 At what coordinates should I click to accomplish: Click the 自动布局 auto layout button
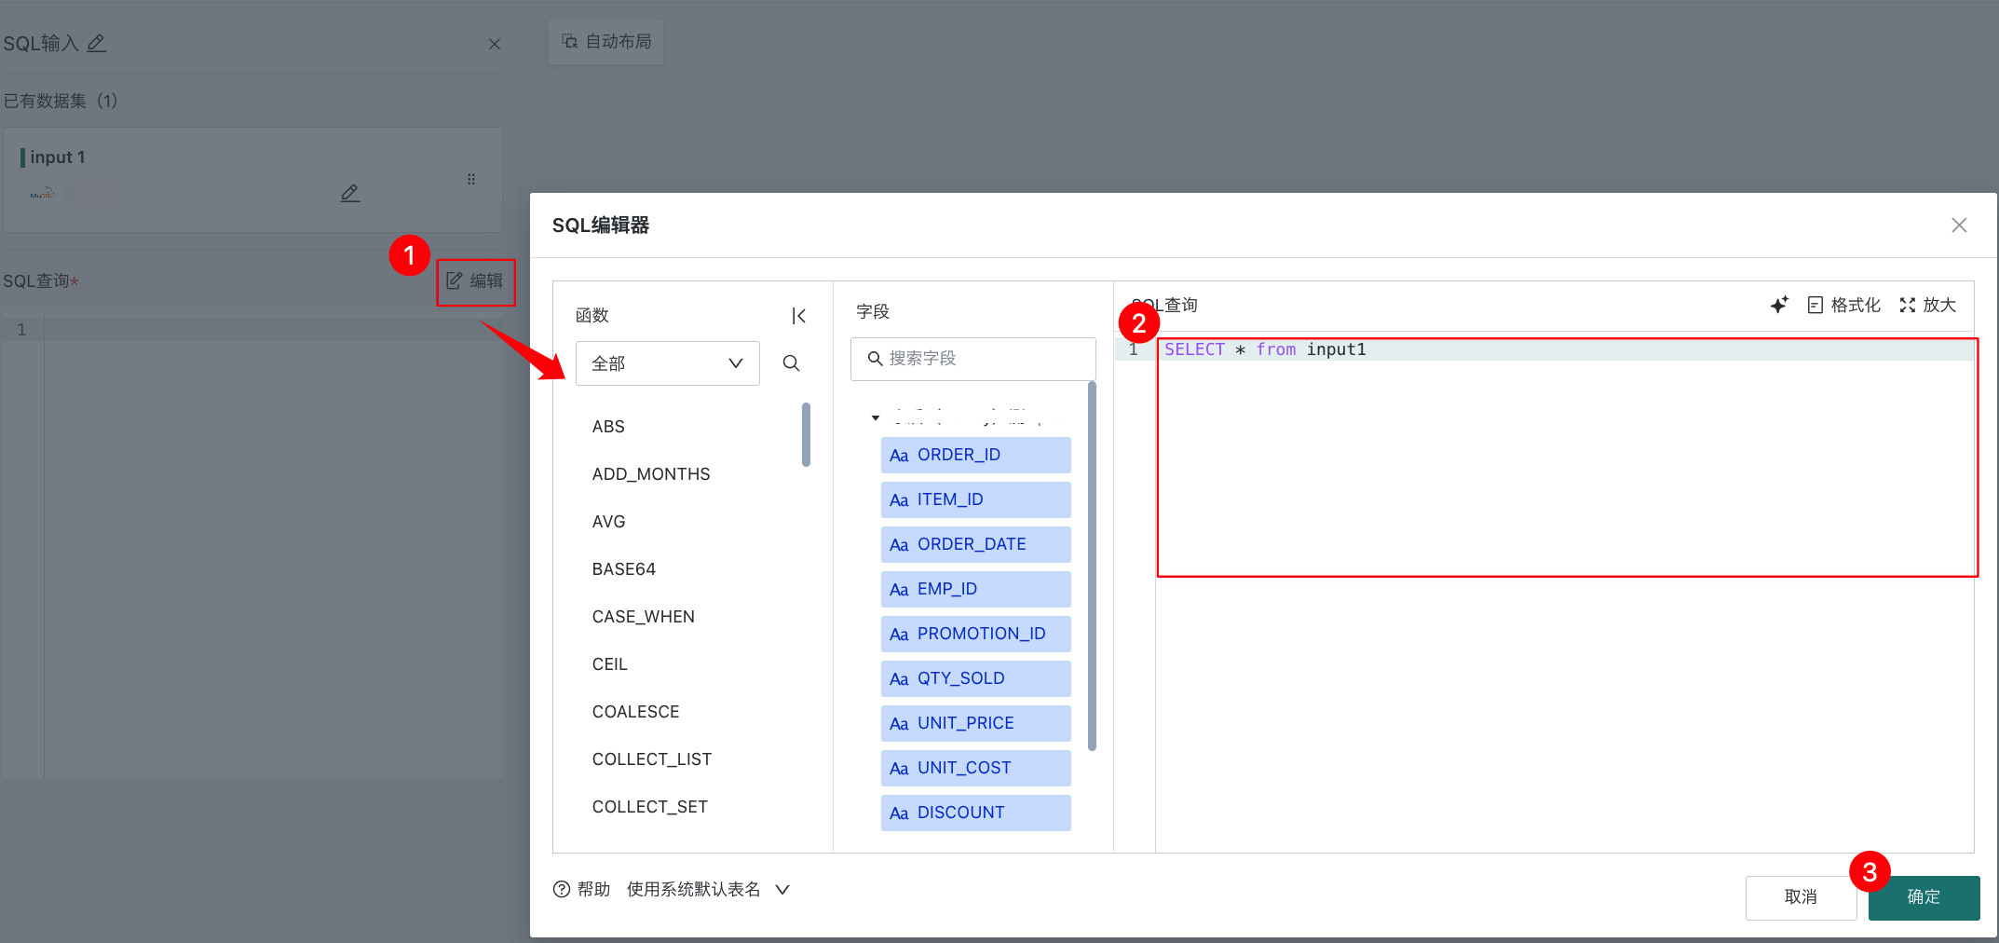606,42
